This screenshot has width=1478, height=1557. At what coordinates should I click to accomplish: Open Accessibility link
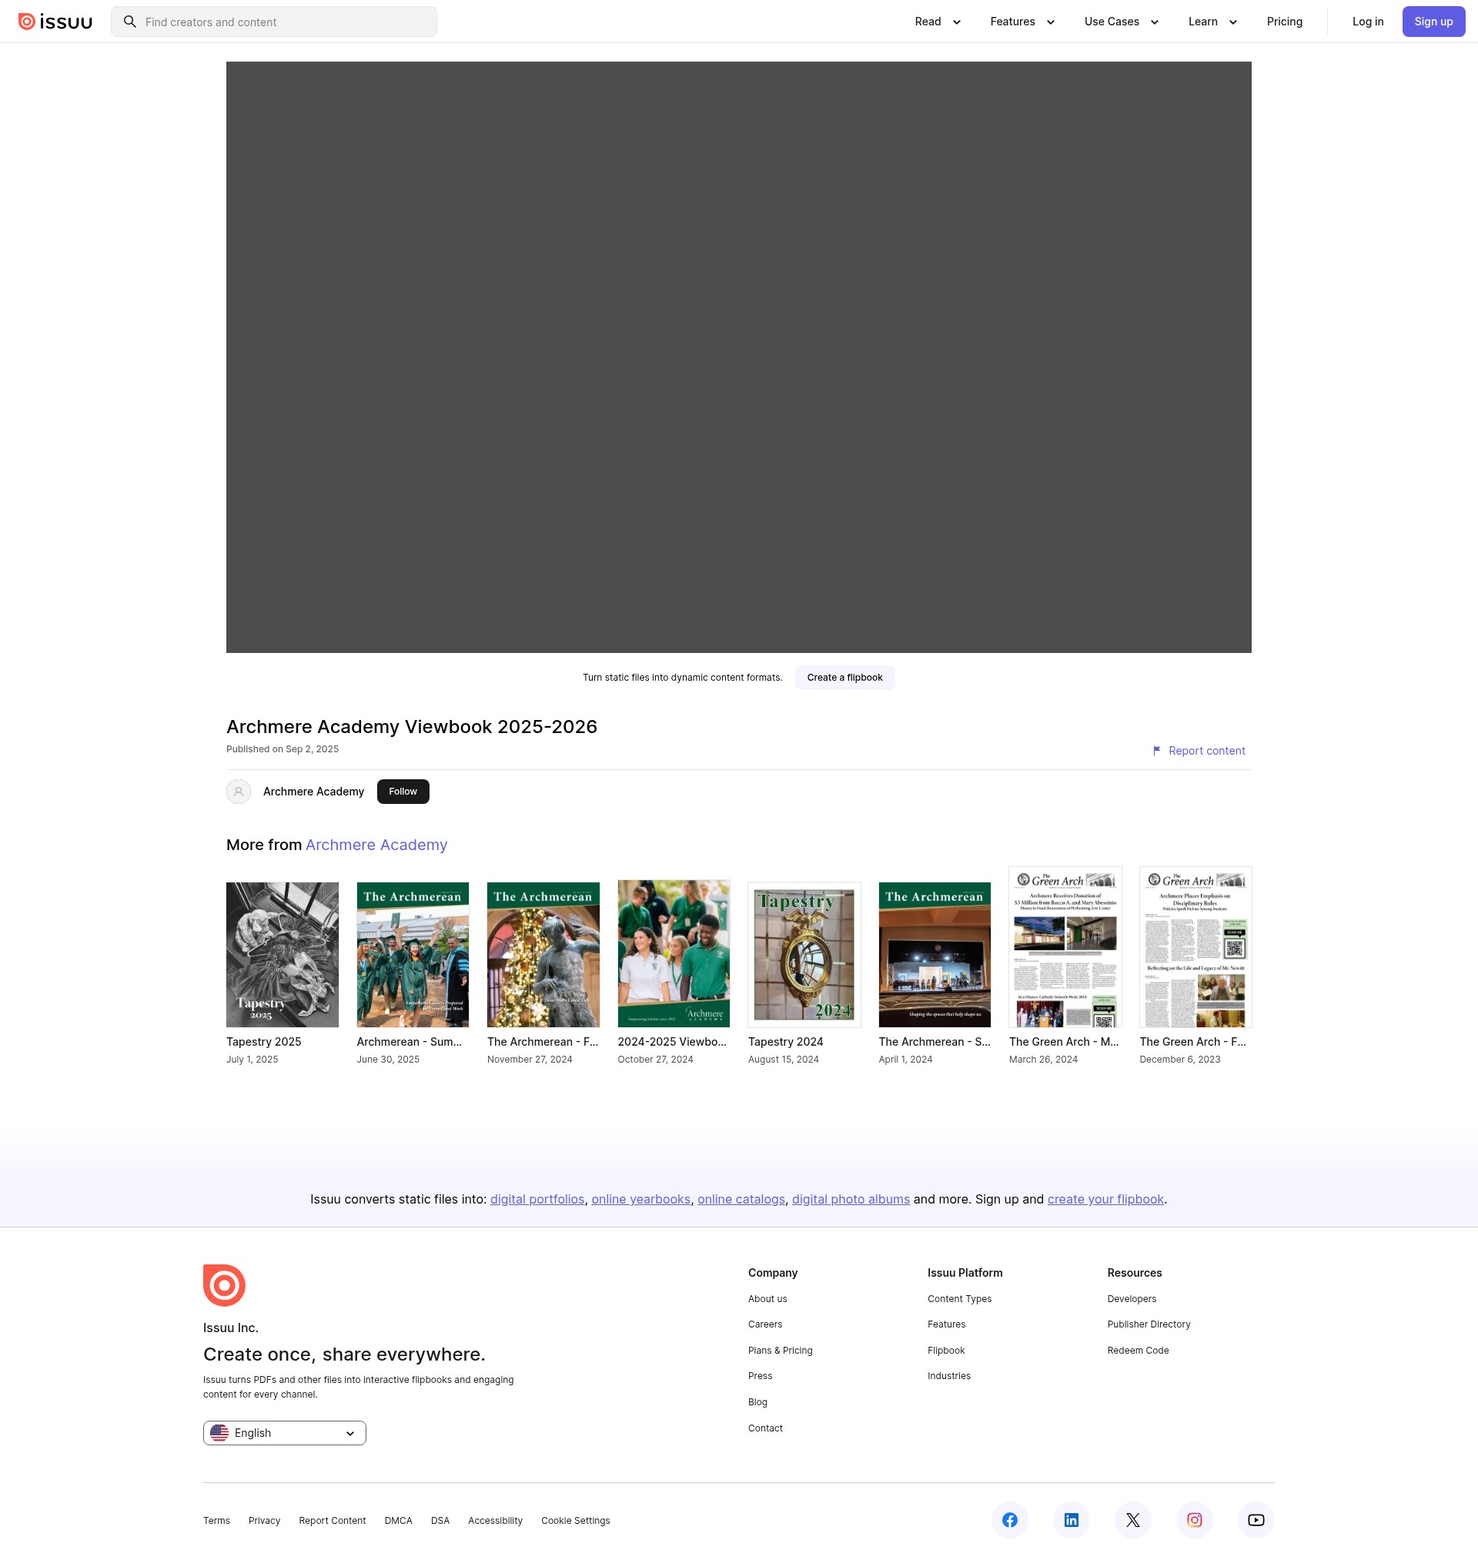tap(495, 1521)
